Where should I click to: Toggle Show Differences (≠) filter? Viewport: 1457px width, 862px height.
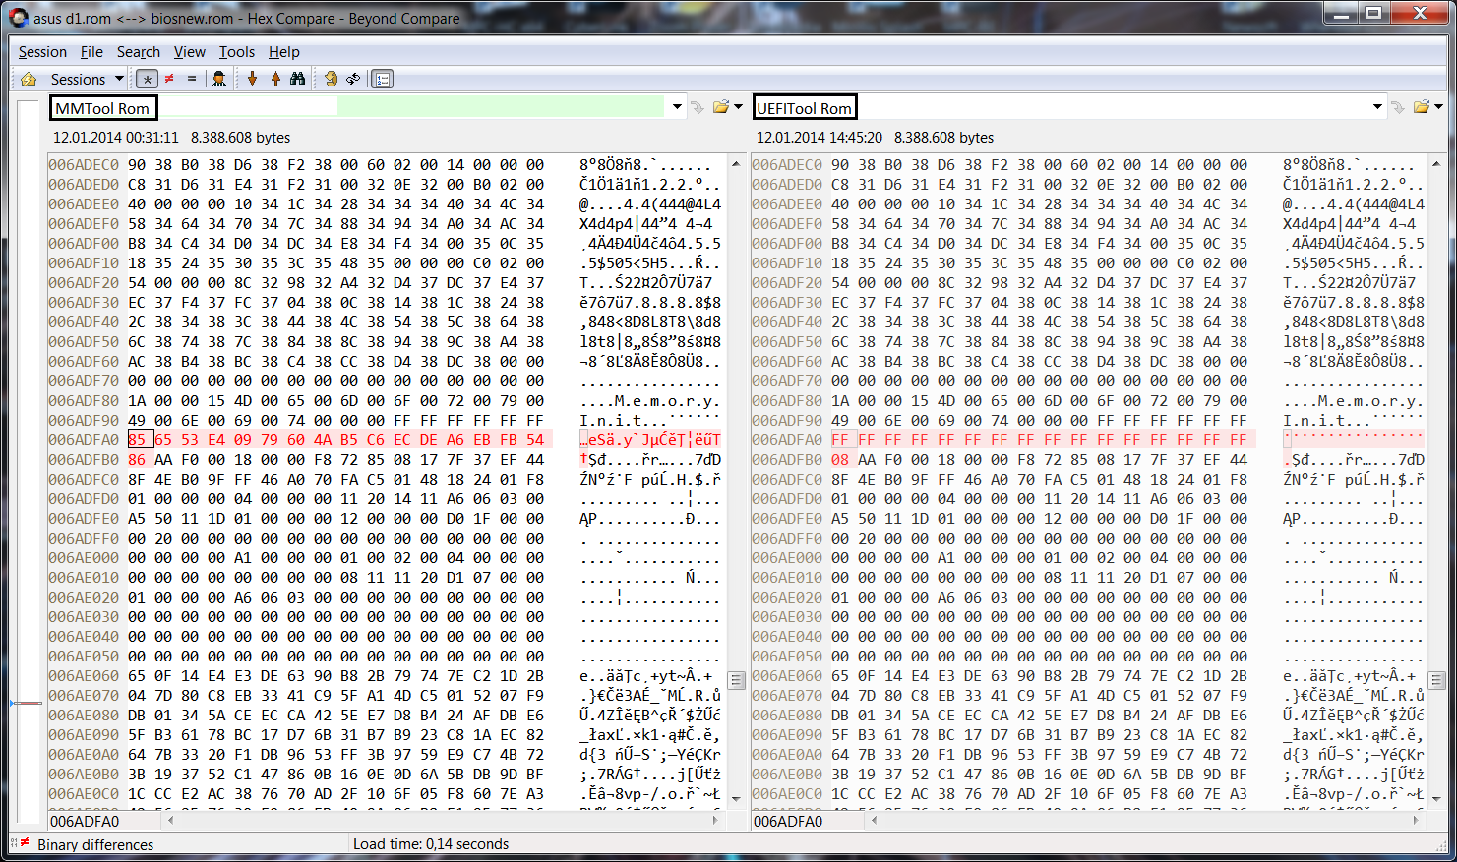[169, 79]
